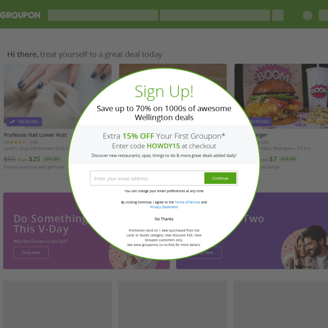Open the Privacy Statement link
328x328 pixels.
164,207
